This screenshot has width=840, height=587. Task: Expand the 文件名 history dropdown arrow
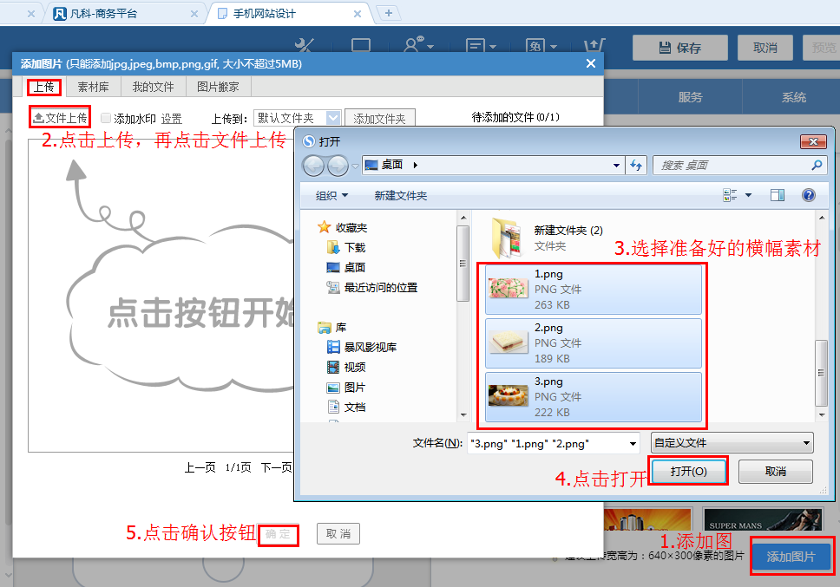[633, 444]
